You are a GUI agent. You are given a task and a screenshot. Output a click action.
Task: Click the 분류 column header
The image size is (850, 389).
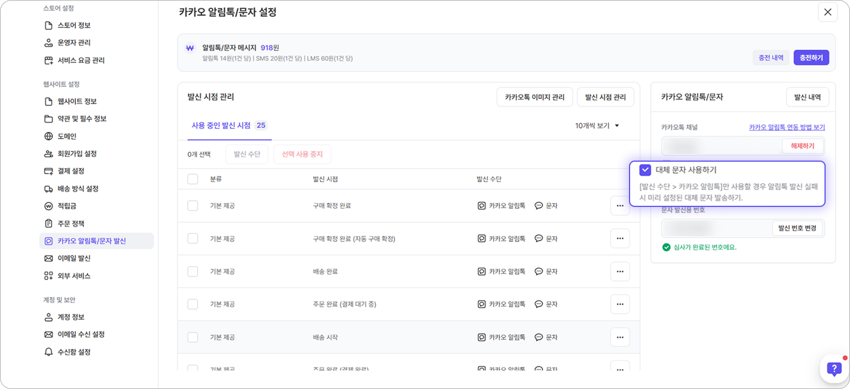point(216,179)
